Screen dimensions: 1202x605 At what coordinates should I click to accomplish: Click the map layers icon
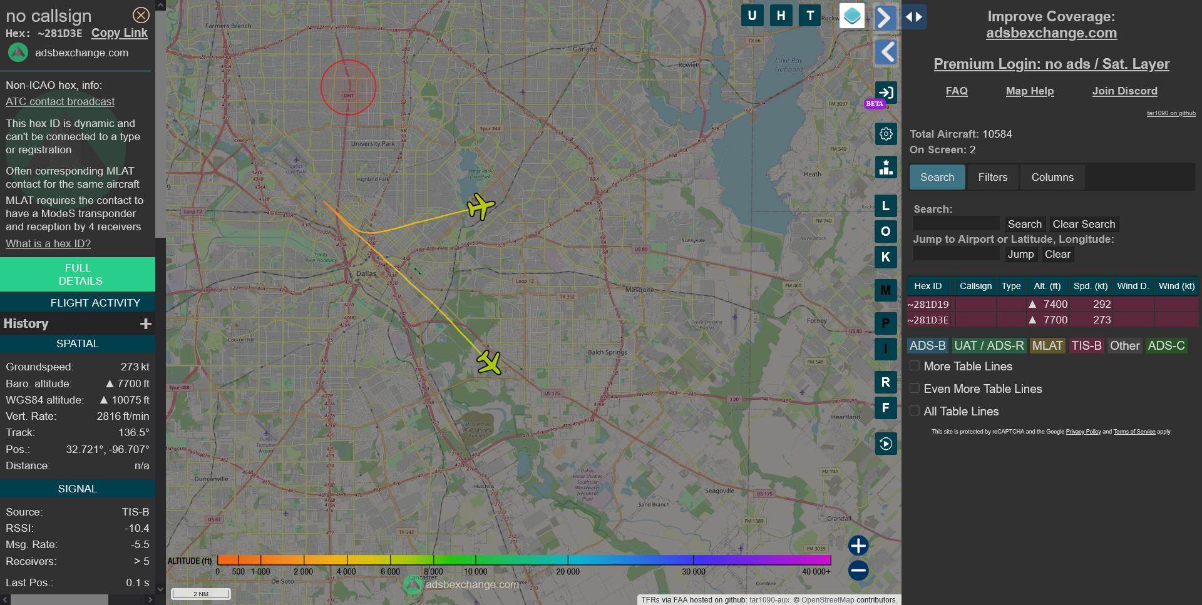point(851,16)
